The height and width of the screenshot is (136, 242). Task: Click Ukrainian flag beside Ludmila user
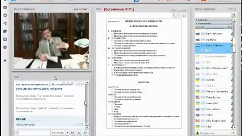tap(197, 80)
